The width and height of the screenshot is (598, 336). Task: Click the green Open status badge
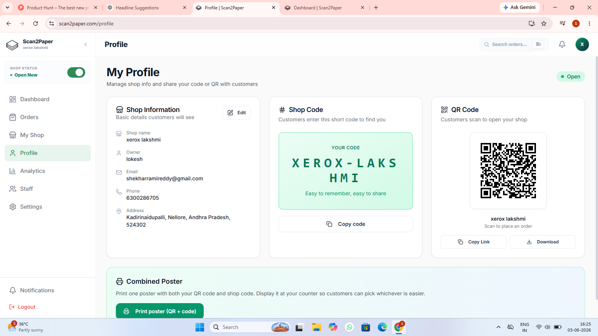pos(570,77)
